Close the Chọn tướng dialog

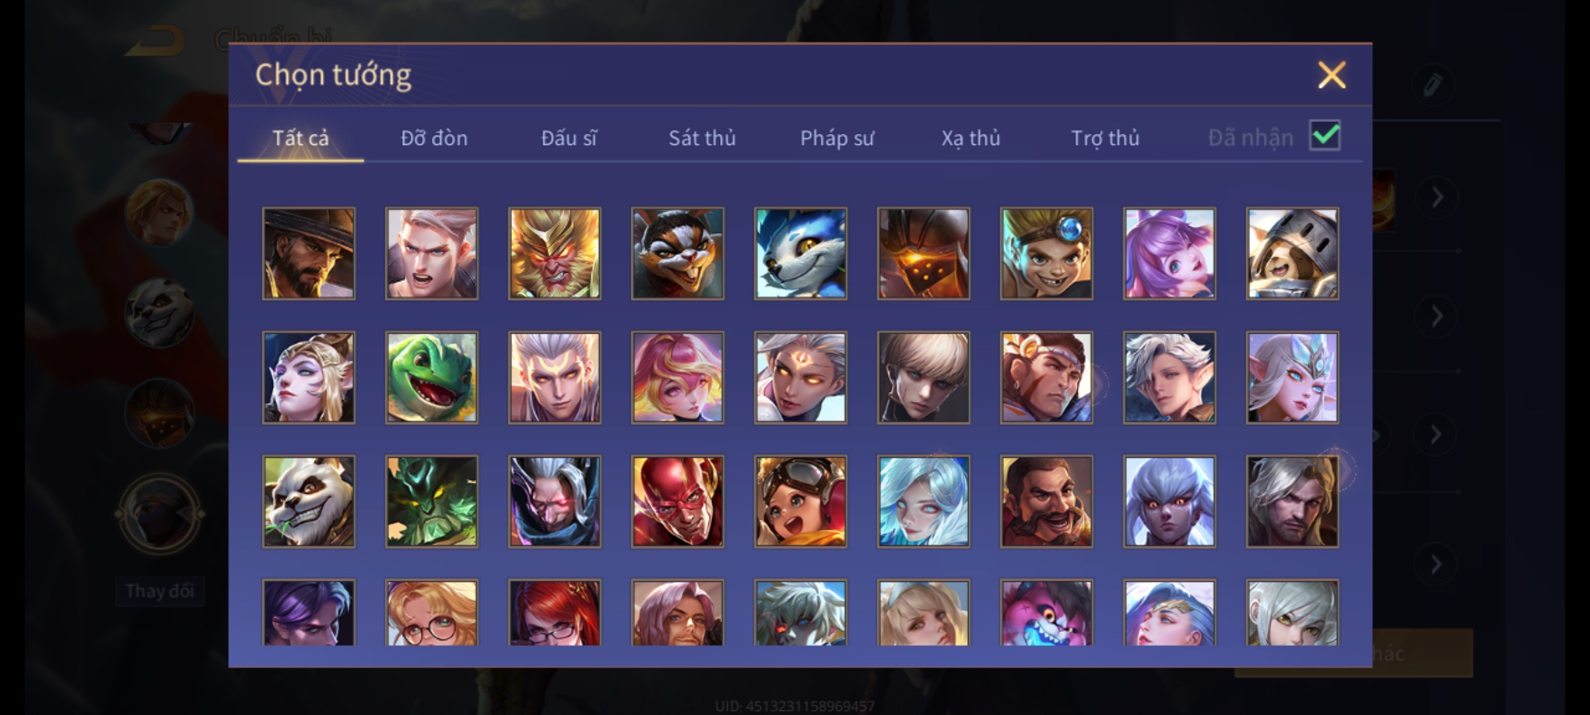coord(1332,75)
